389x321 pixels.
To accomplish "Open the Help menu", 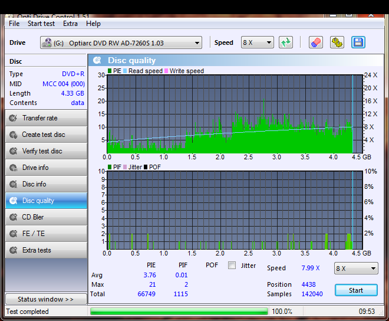I will point(93,24).
